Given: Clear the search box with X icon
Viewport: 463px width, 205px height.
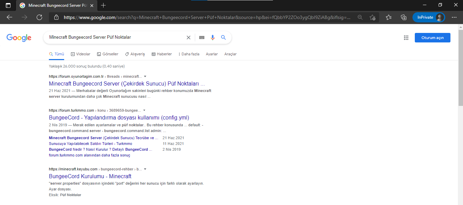Looking at the screenshot, I should pos(188,37).
